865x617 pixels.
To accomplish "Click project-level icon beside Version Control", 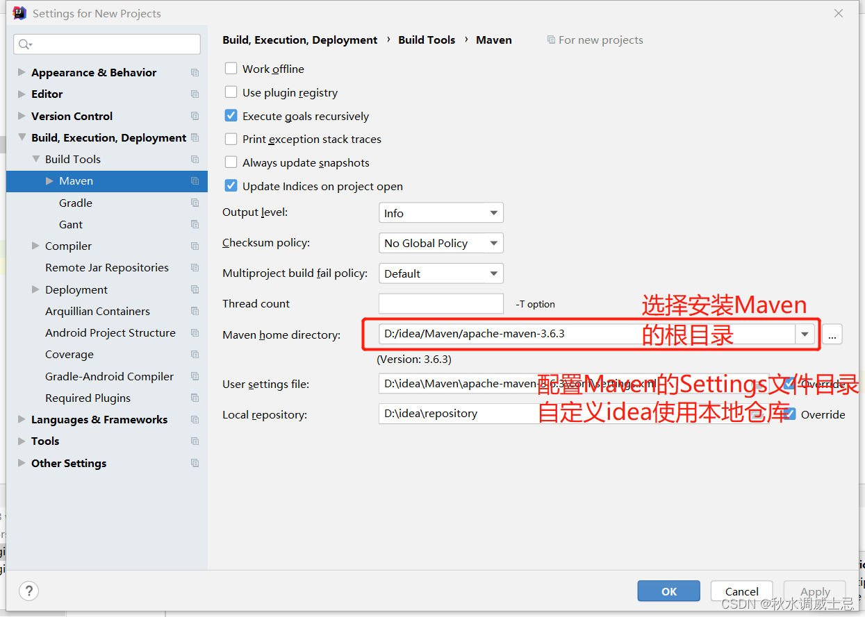I will [x=195, y=116].
